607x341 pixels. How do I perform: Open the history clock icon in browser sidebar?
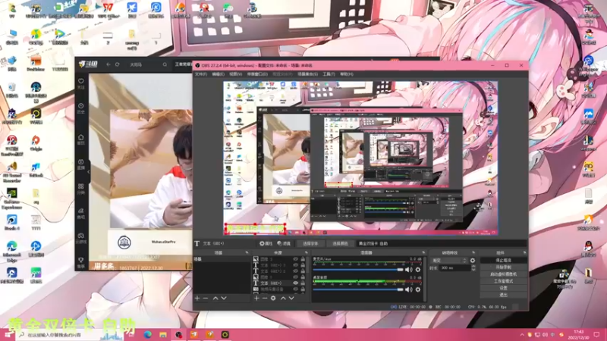tap(81, 108)
